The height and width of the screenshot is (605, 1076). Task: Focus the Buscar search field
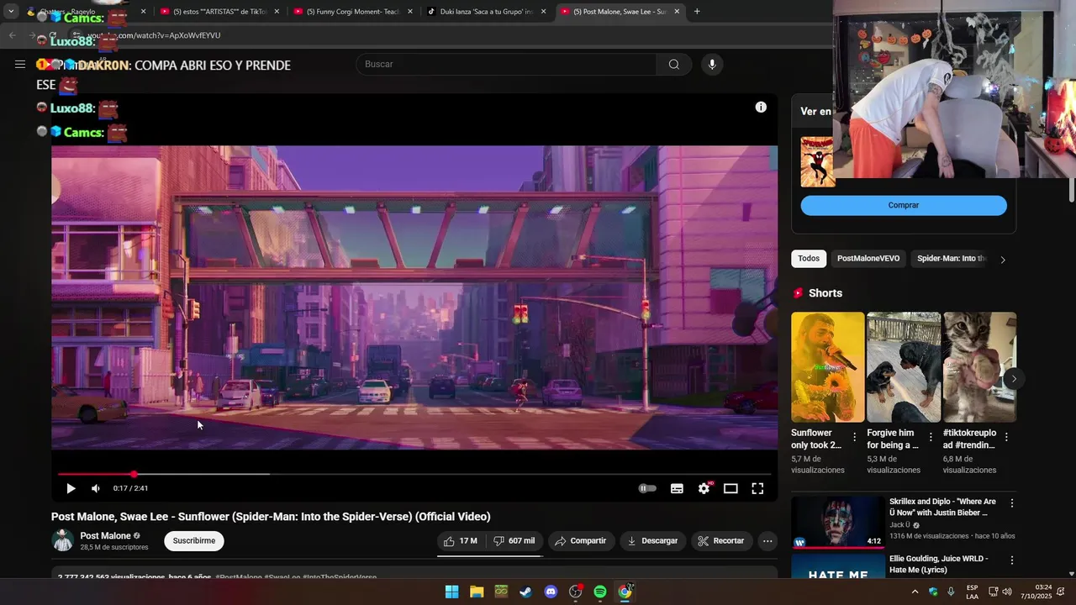(x=506, y=64)
